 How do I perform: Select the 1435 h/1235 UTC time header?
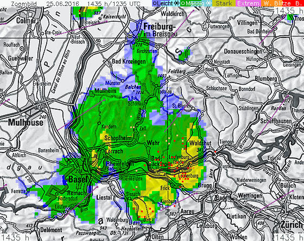113,3
